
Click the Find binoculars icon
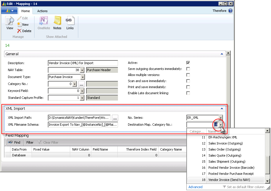(x=10, y=142)
